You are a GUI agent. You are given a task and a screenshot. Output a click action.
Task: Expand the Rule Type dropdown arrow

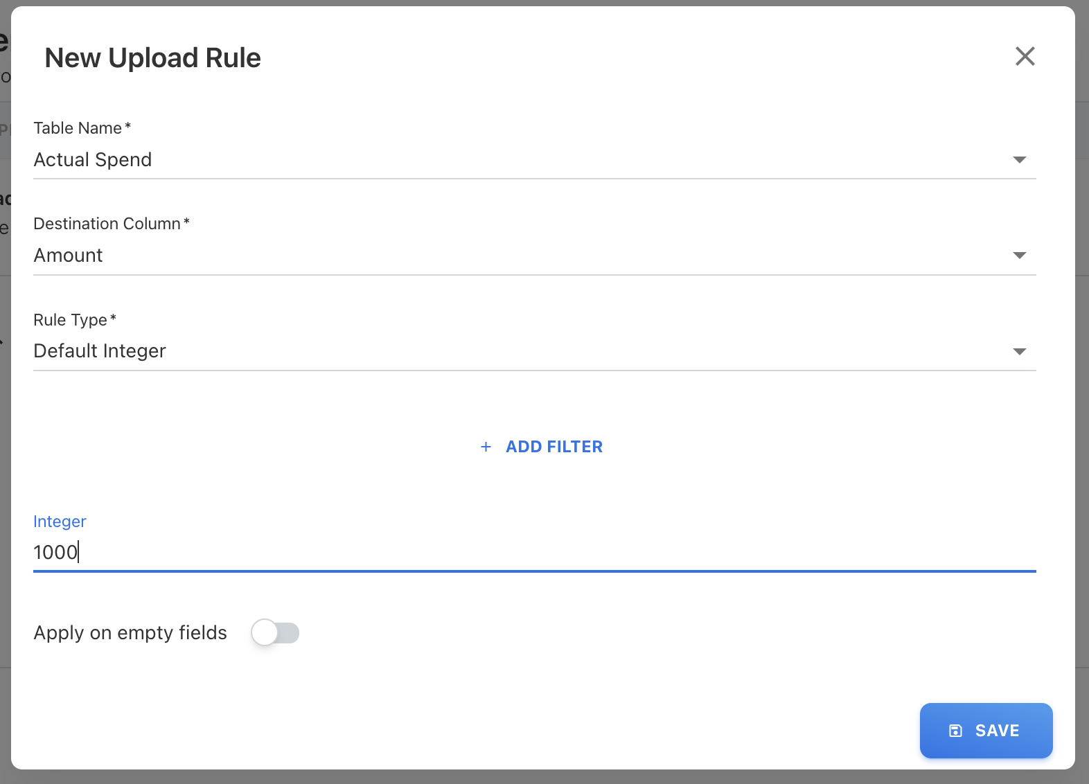tap(1019, 351)
